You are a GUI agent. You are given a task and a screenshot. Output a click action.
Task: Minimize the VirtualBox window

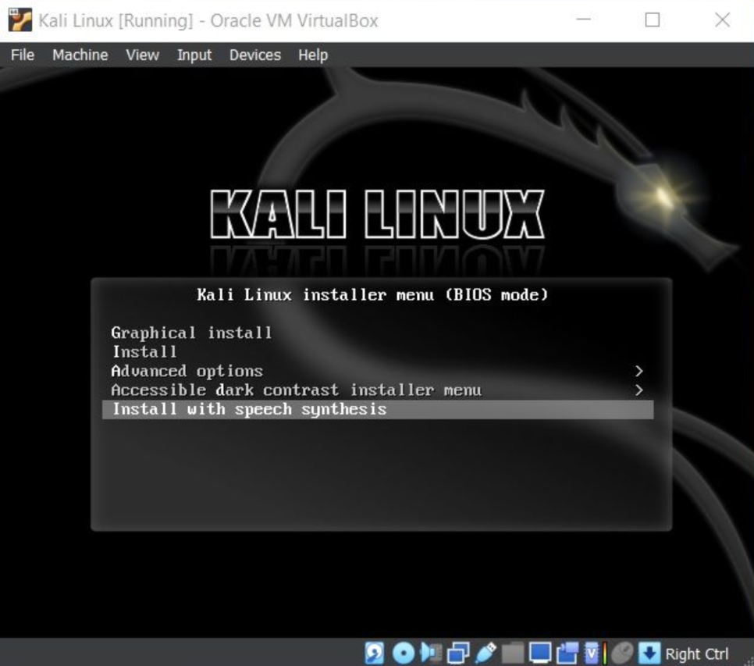click(x=583, y=20)
